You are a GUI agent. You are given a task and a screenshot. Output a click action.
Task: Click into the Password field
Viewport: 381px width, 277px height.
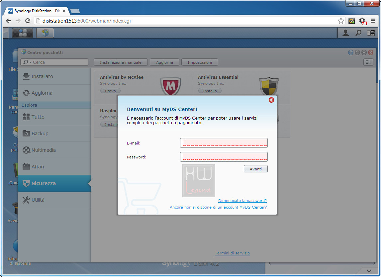224,157
